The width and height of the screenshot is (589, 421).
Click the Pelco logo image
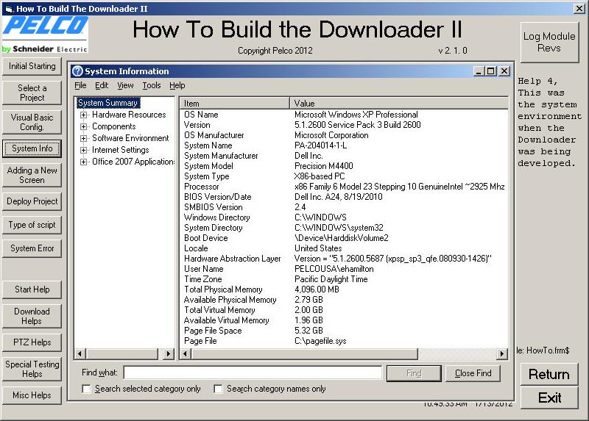coord(45,35)
